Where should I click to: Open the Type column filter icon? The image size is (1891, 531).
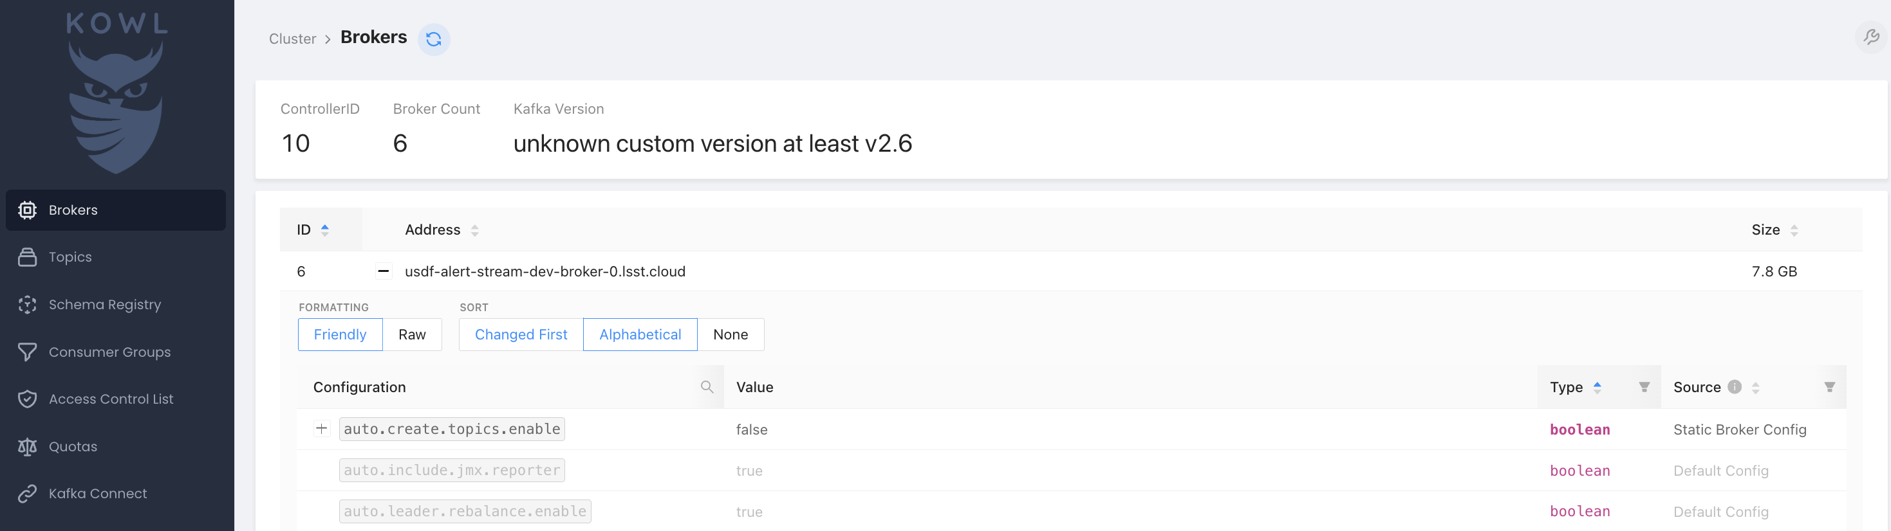1644,387
